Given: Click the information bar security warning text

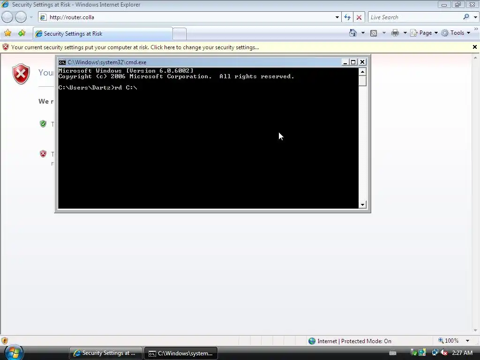Looking at the screenshot, I should click(x=135, y=47).
